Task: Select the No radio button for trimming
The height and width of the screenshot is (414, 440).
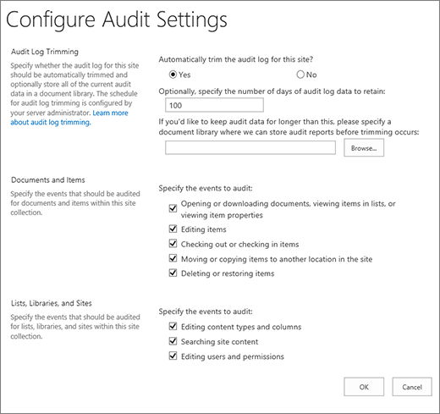Action: pos(300,75)
